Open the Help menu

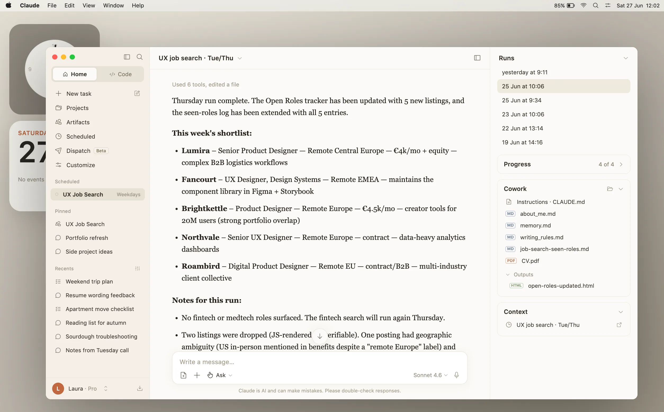[138, 6]
